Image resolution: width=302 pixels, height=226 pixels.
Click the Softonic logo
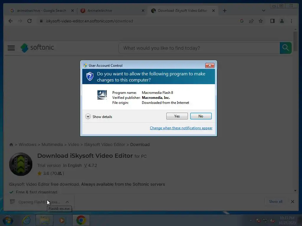(37, 48)
